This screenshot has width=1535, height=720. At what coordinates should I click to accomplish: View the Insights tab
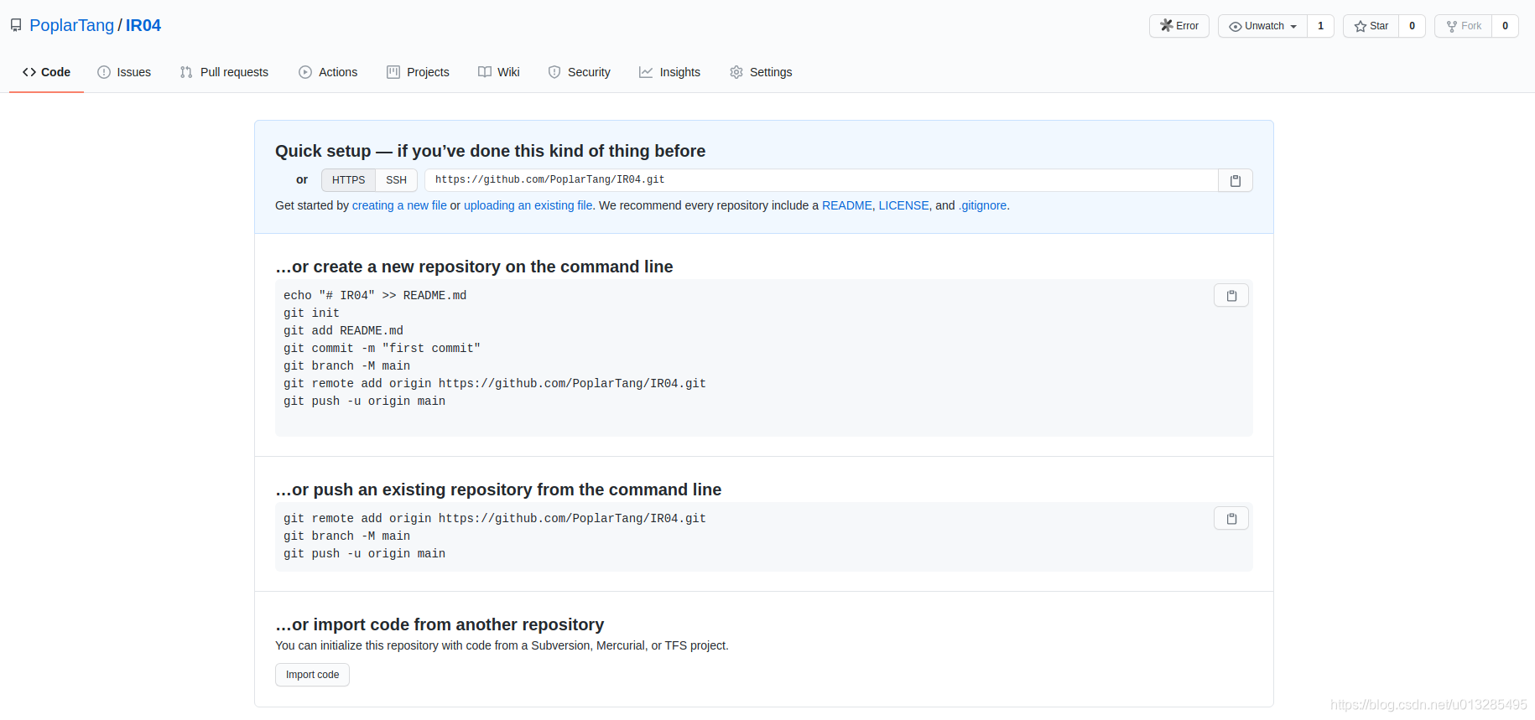point(669,72)
